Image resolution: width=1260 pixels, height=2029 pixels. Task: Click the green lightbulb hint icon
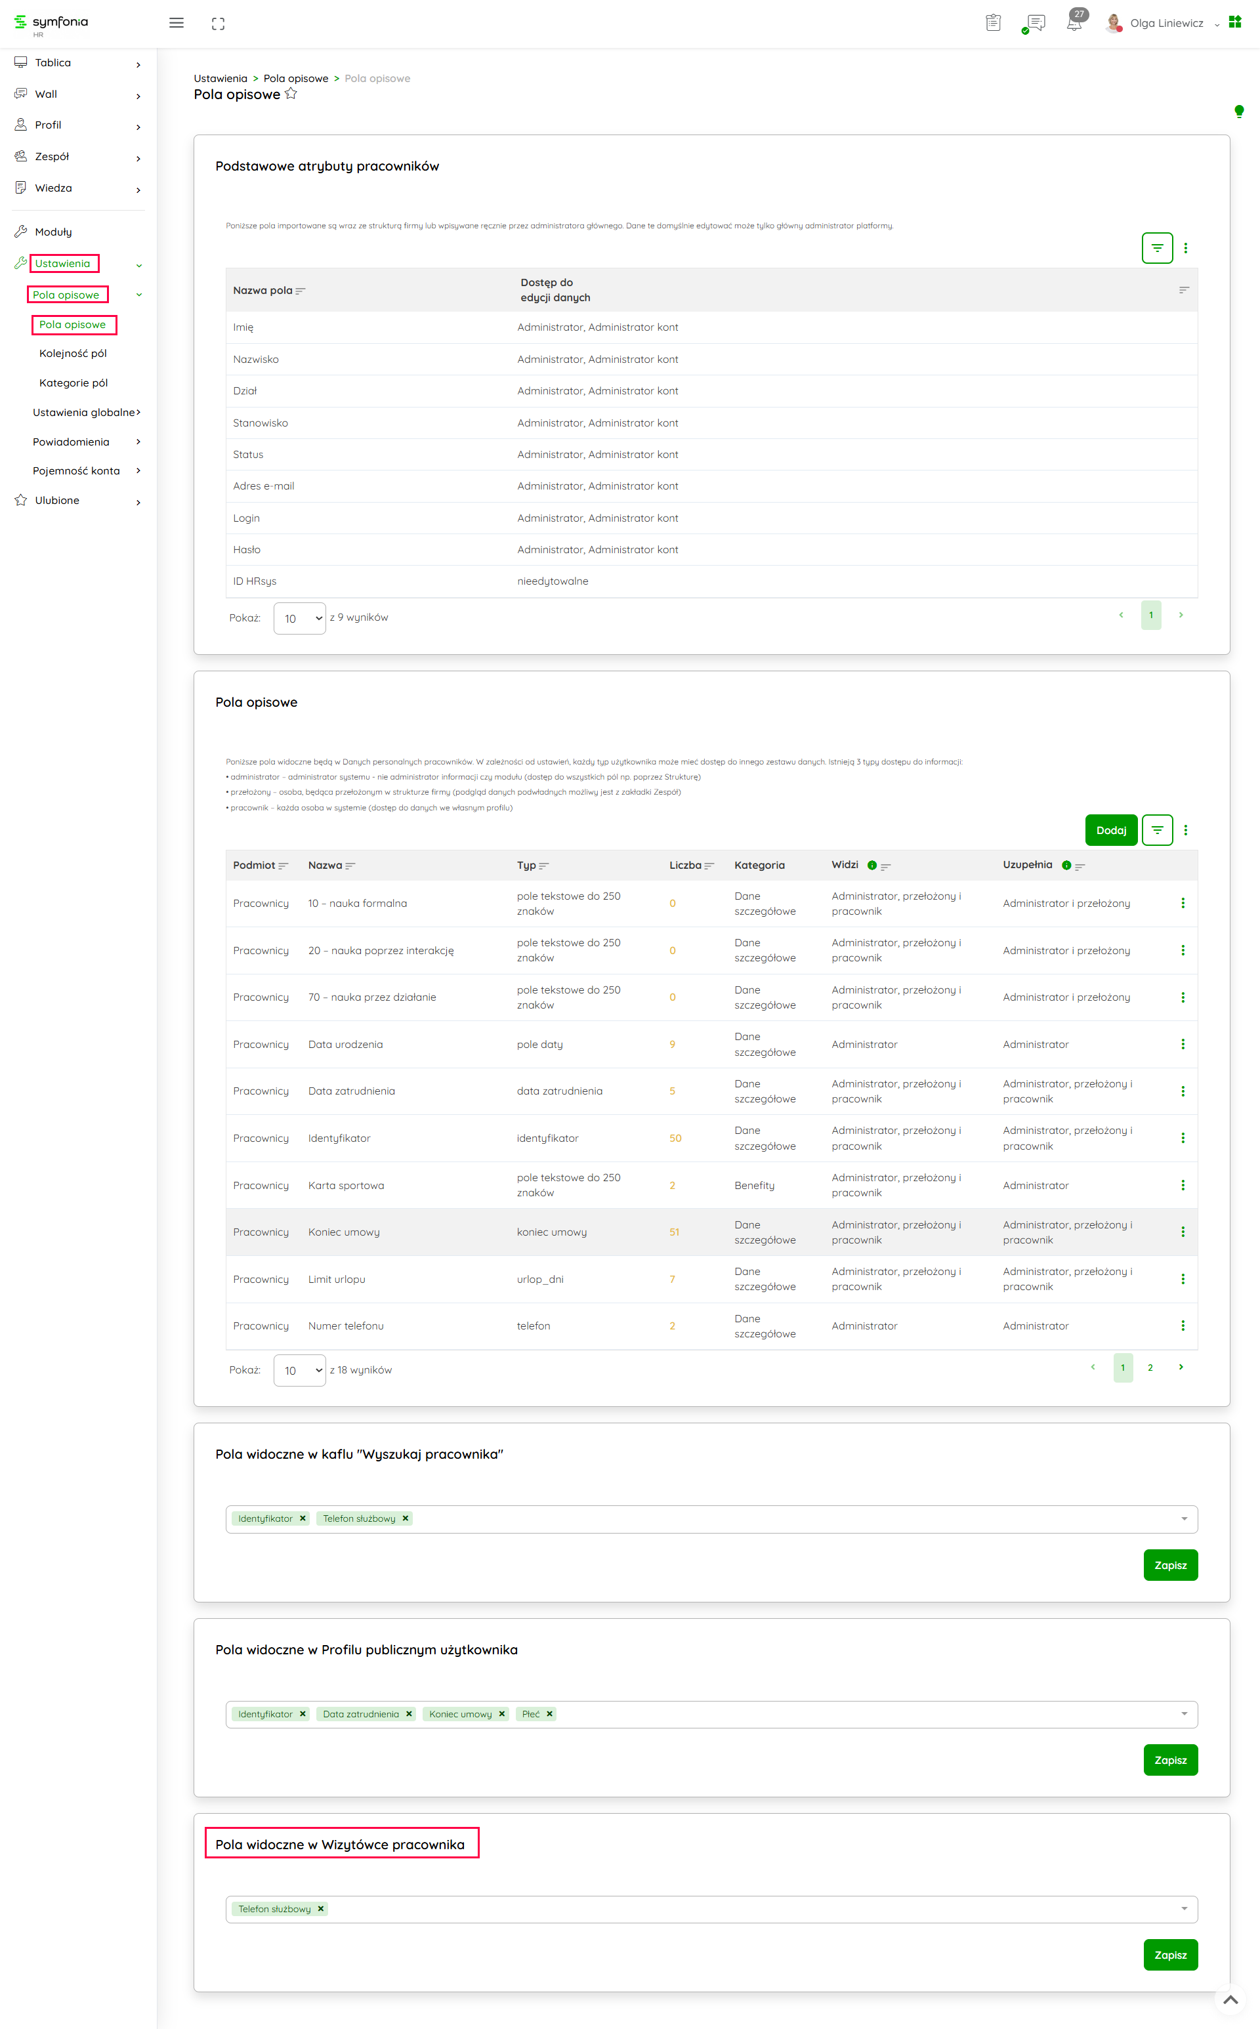coord(1238,112)
